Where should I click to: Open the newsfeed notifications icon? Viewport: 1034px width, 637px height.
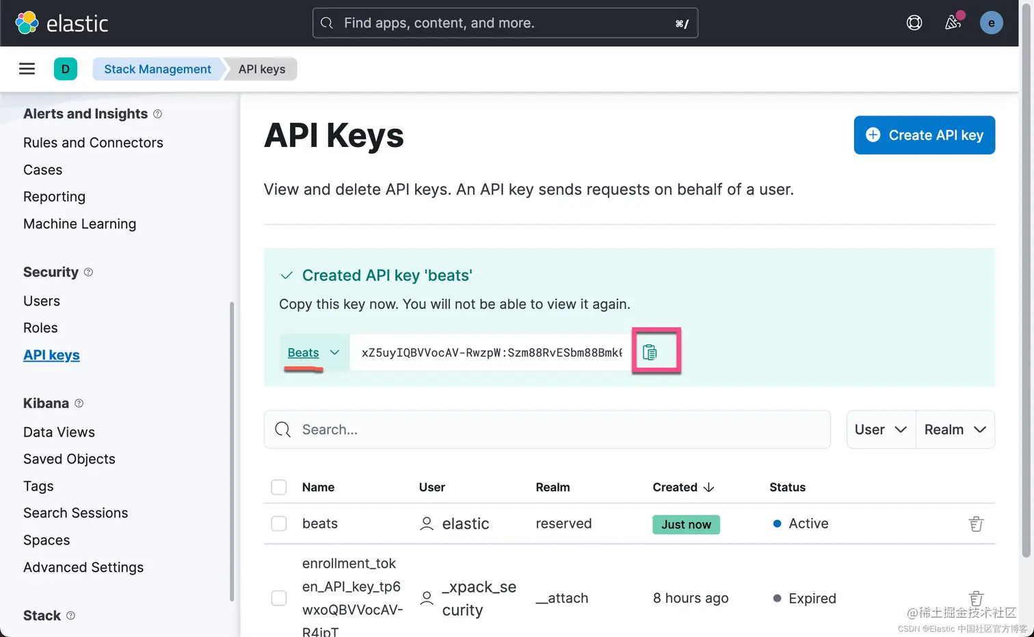point(953,23)
